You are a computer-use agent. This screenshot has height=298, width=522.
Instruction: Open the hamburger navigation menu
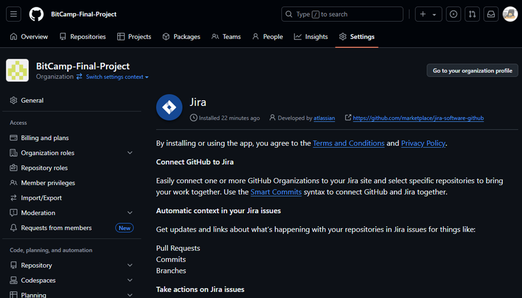pos(14,14)
